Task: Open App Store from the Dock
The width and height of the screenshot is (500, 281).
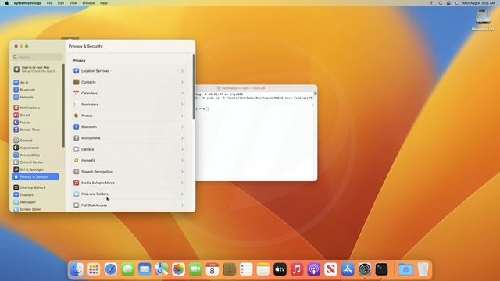Action: click(348, 269)
